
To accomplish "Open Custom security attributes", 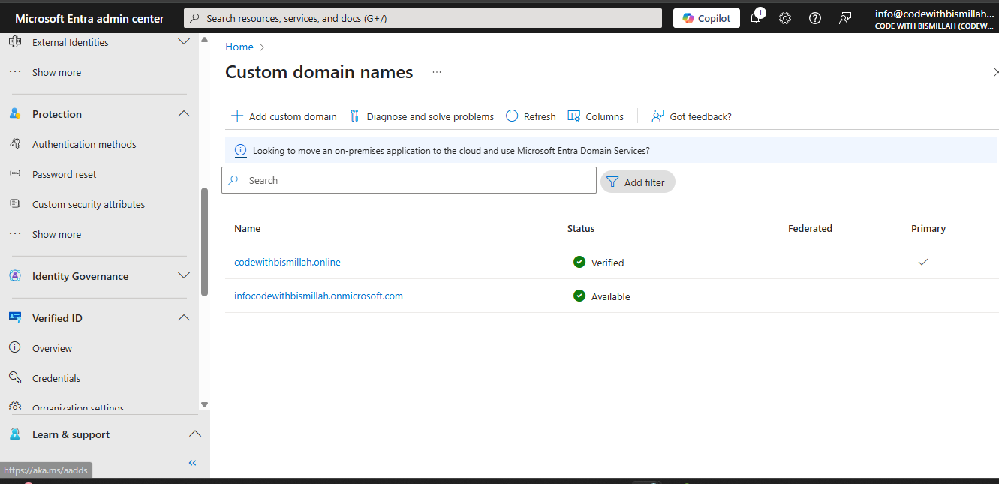I will point(89,204).
